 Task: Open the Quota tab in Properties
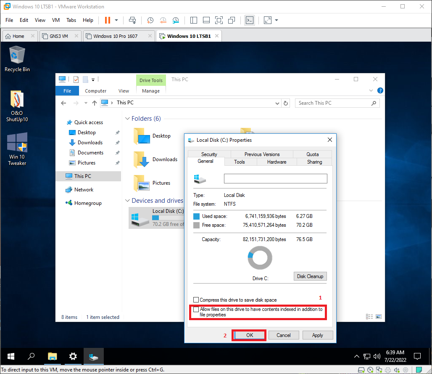click(312, 154)
